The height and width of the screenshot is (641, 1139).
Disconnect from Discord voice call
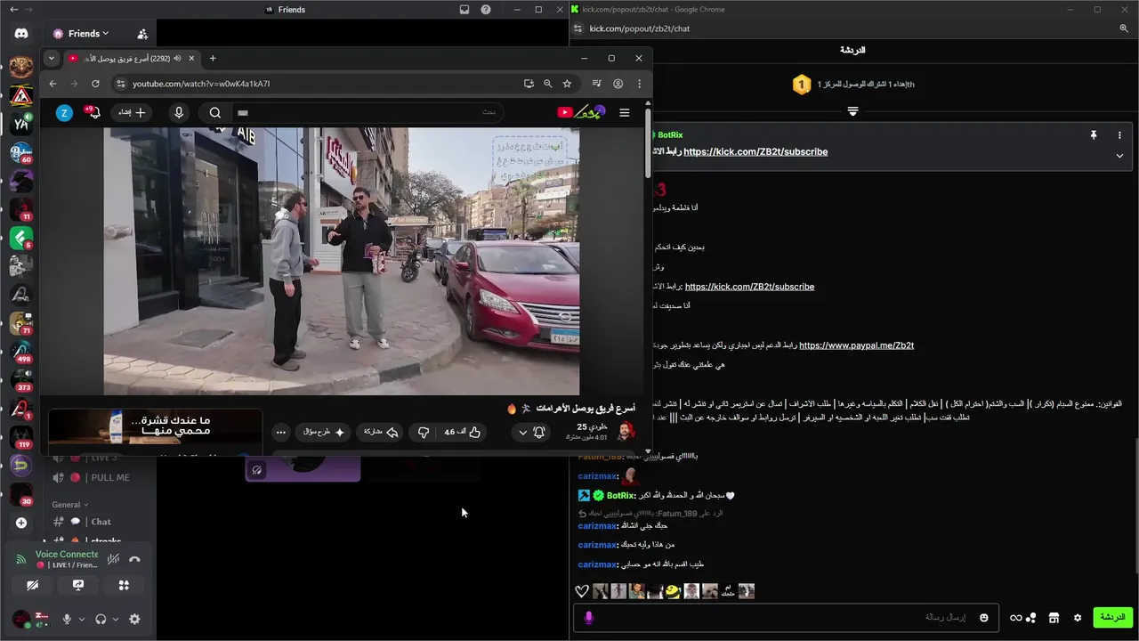[134, 559]
